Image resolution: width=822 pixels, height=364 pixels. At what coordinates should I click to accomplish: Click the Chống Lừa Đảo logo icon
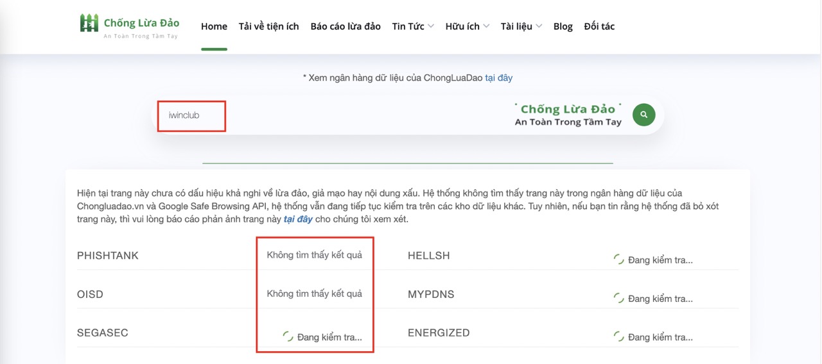[x=89, y=23]
